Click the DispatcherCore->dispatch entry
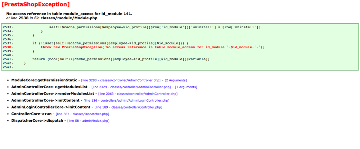 pos(37,121)
